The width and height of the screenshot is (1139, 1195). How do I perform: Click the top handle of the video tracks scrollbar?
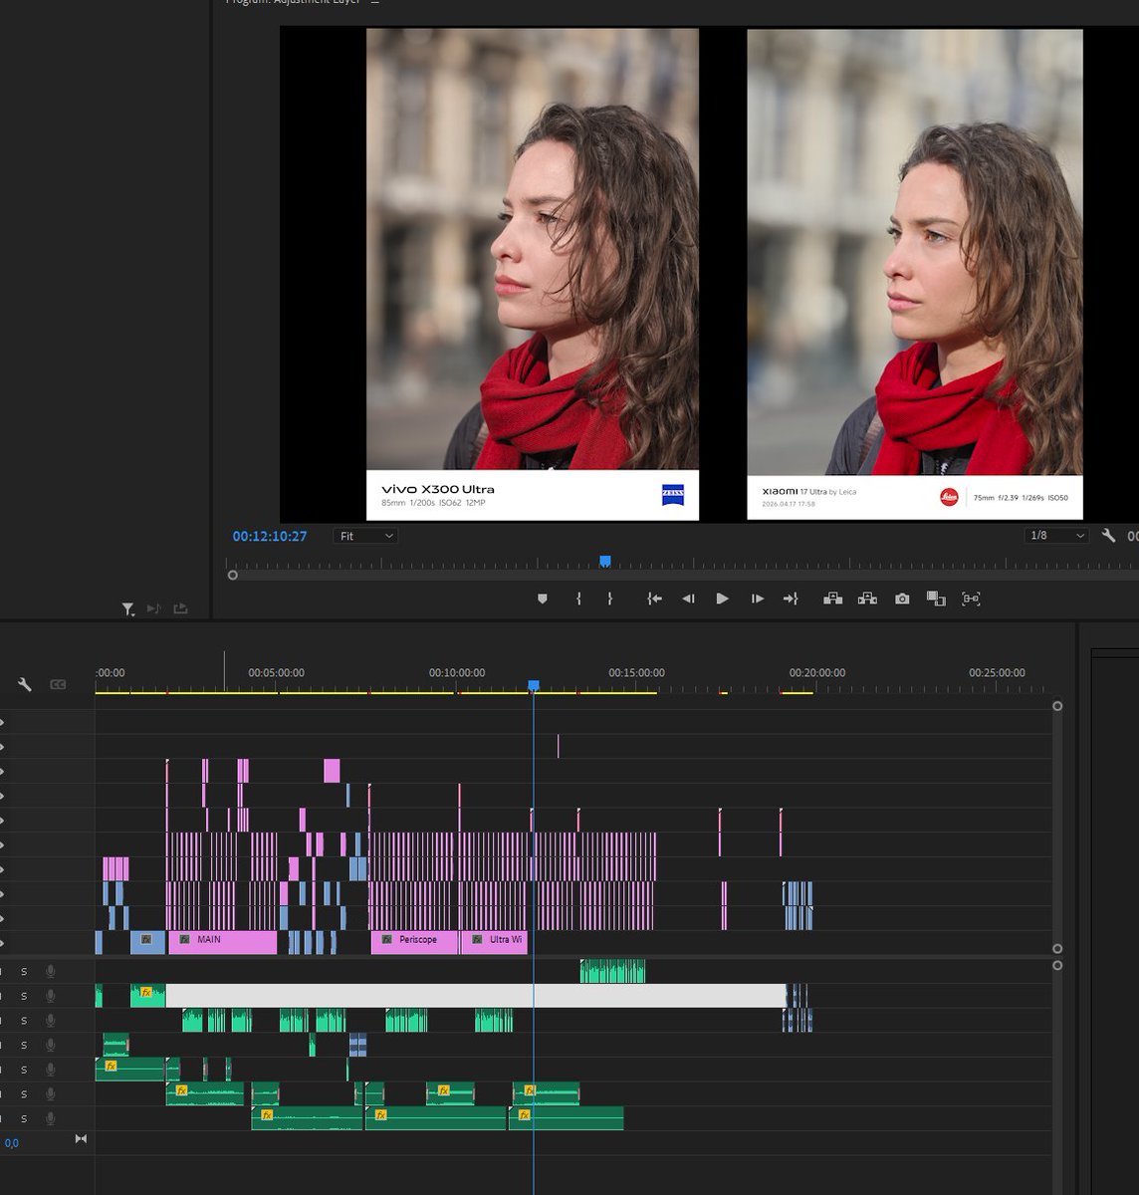(x=1057, y=706)
